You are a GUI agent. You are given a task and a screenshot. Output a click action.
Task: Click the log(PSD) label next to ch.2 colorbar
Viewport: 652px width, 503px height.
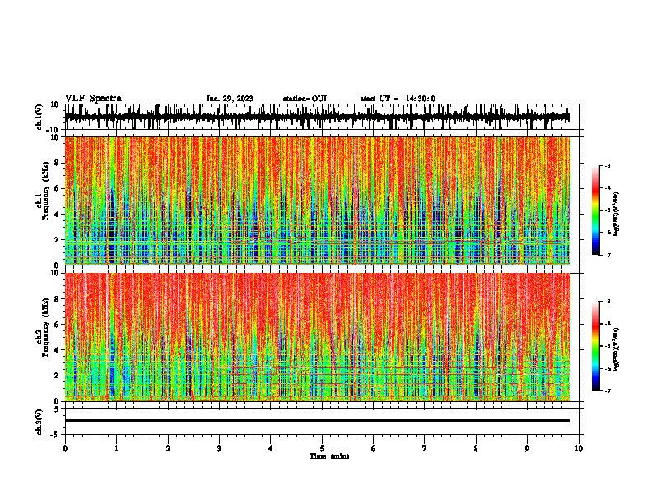click(x=617, y=349)
